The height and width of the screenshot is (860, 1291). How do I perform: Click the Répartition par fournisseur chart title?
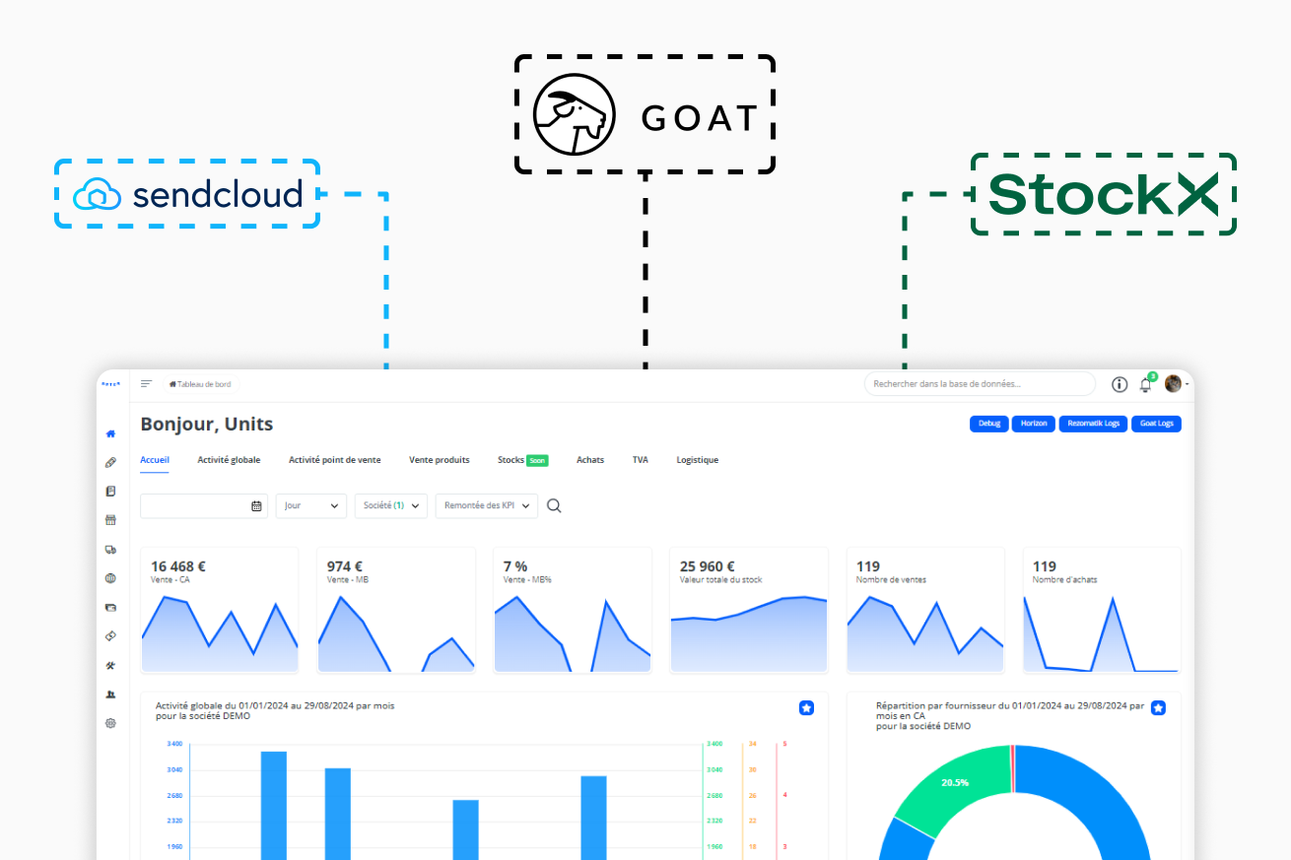click(x=1010, y=715)
